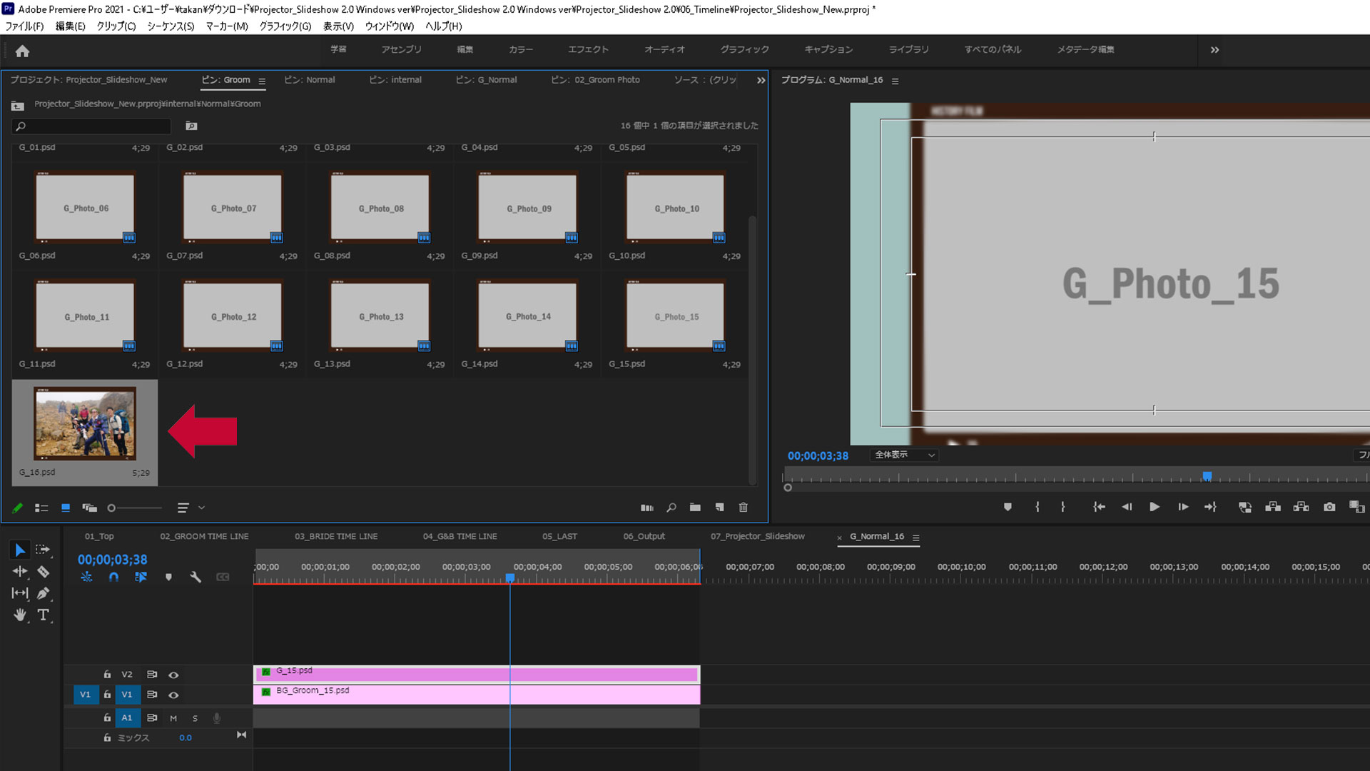Image resolution: width=1370 pixels, height=771 pixels.
Task: Select the Type tool
Action: 43,615
